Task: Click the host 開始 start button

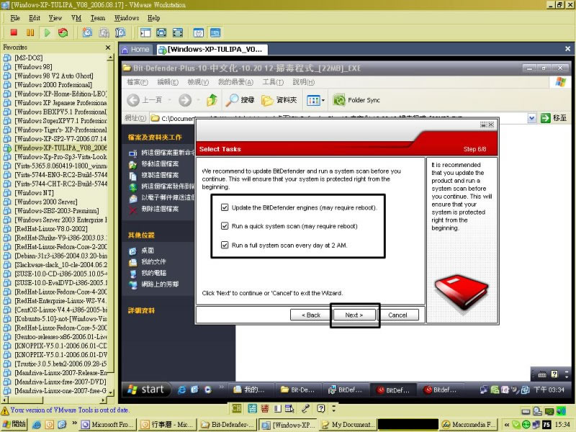Action: tap(14, 424)
